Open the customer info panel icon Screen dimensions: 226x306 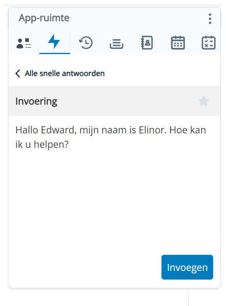pyautogui.click(x=24, y=43)
